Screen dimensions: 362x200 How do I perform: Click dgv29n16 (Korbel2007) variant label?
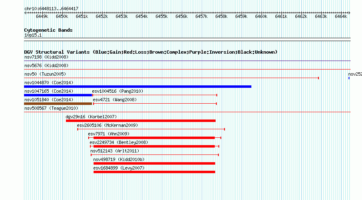(x=92, y=117)
